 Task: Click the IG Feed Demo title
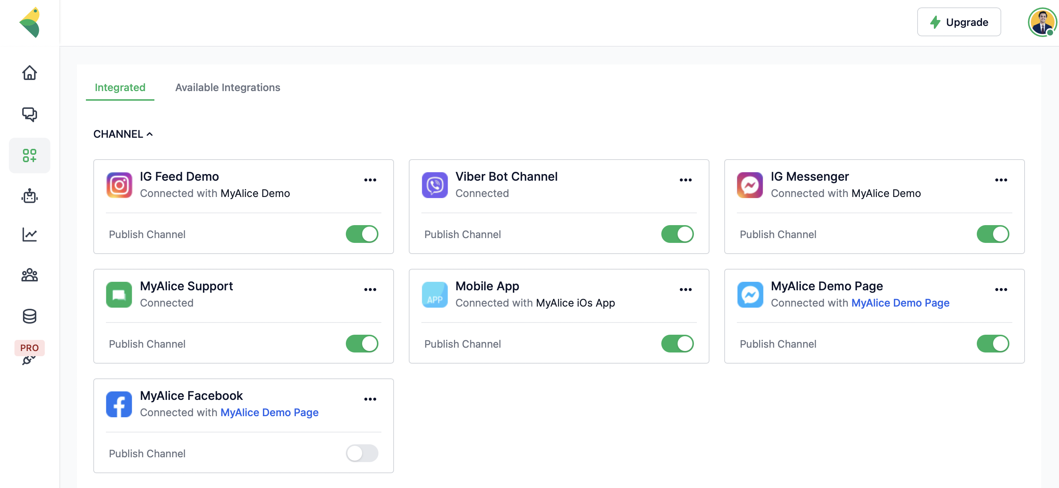coord(179,176)
